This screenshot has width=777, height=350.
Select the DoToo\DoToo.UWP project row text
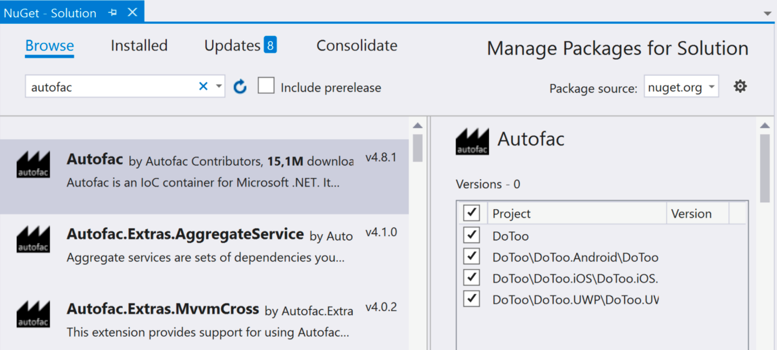click(x=575, y=300)
